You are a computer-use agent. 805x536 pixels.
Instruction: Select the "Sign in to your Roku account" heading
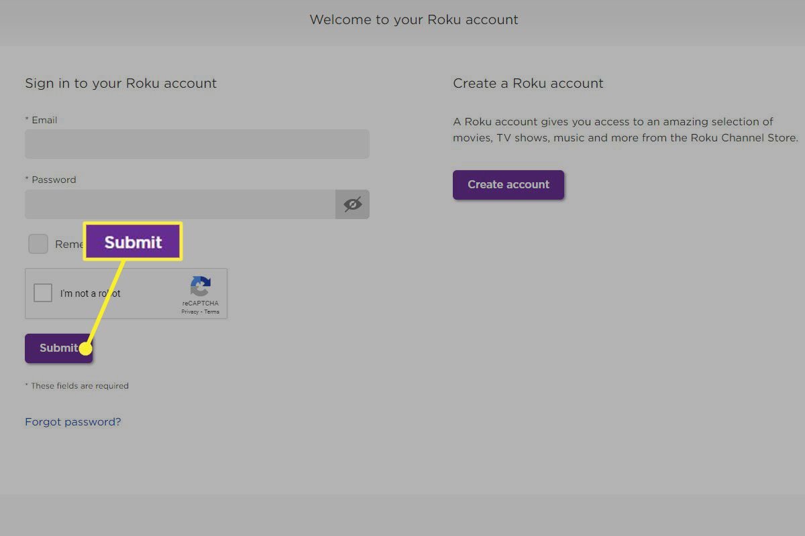point(121,83)
